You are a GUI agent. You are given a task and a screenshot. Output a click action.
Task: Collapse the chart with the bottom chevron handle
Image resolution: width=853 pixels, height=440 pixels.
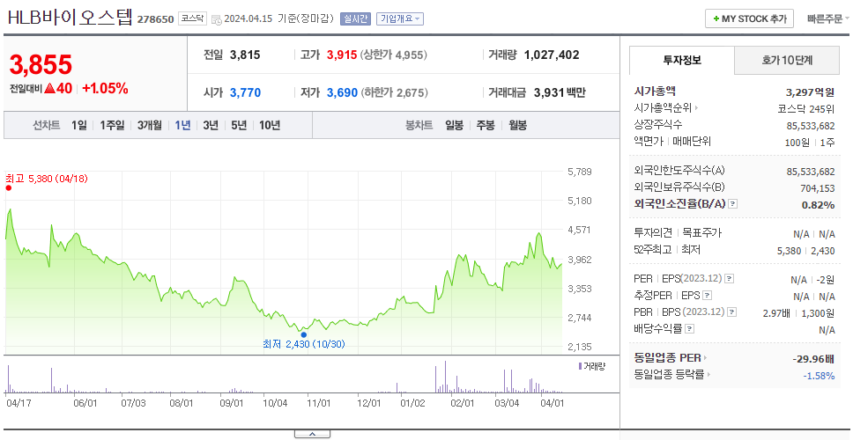click(312, 434)
